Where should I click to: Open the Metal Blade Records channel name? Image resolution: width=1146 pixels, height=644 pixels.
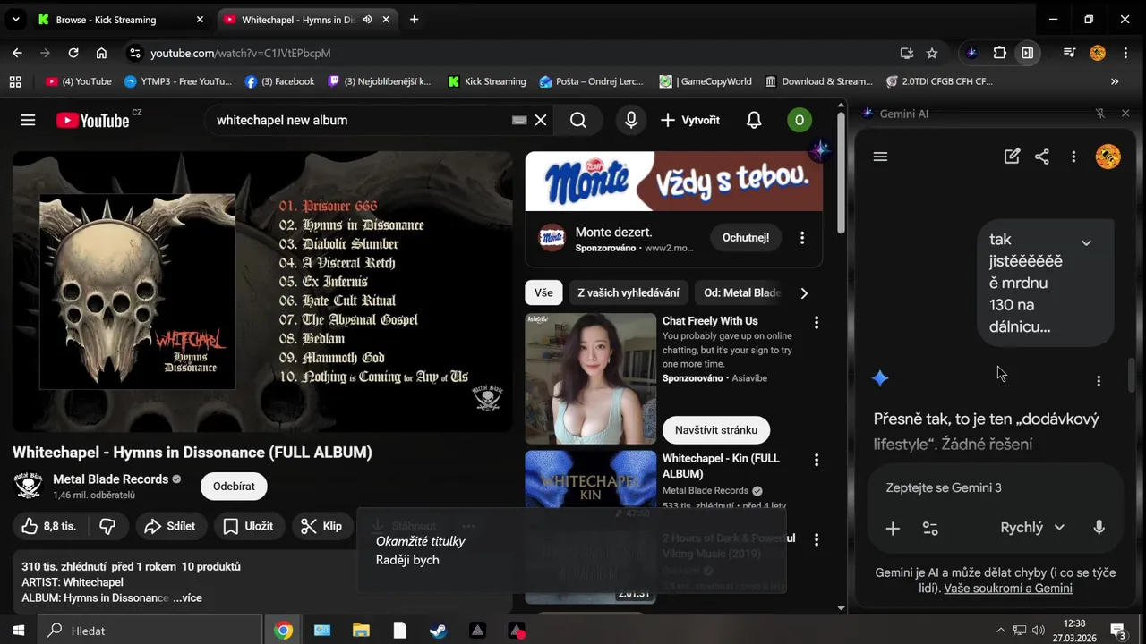pos(110,479)
